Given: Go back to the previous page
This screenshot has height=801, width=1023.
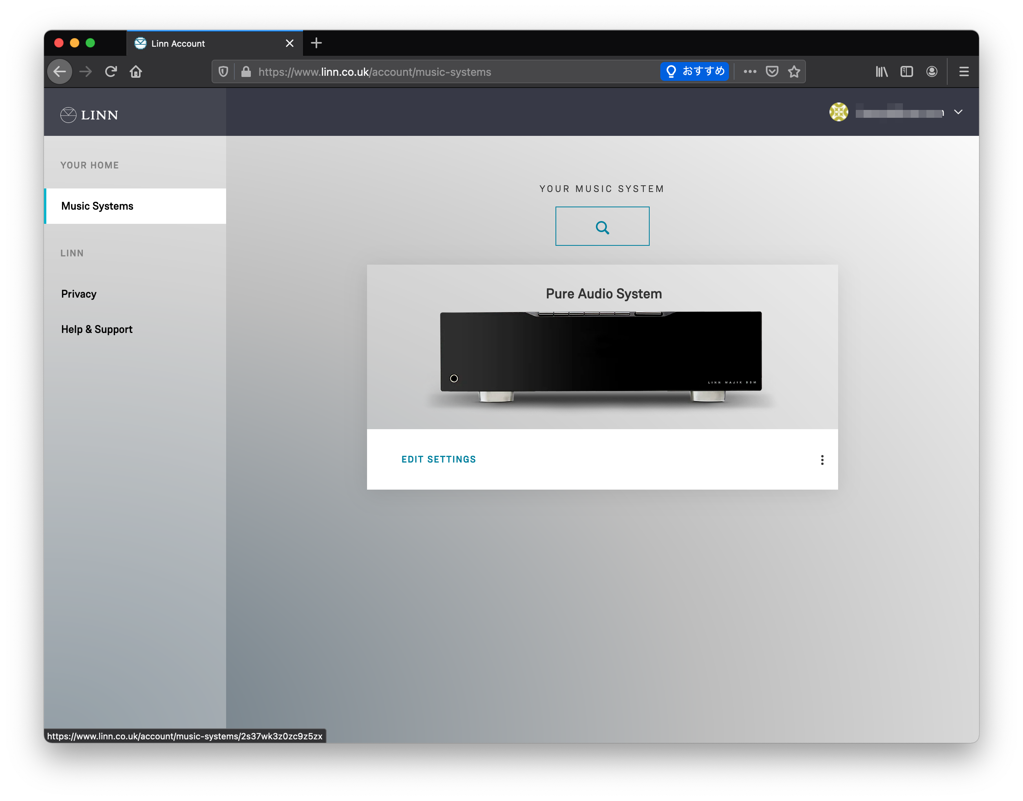Looking at the screenshot, I should [60, 72].
